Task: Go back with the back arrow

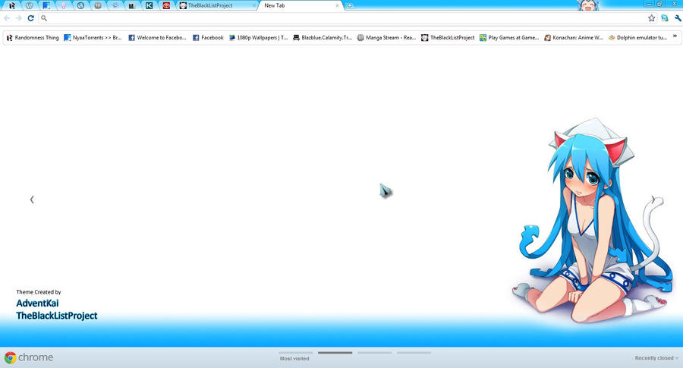Action: click(x=7, y=18)
